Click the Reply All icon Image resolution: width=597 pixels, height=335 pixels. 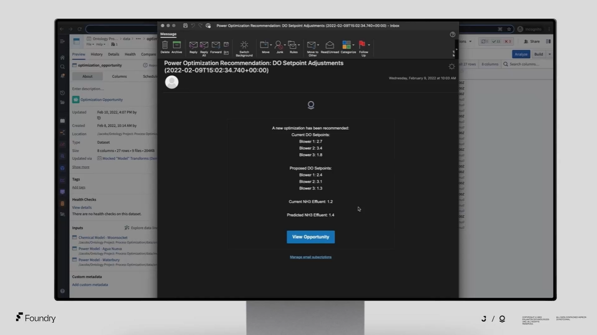[x=204, y=46]
